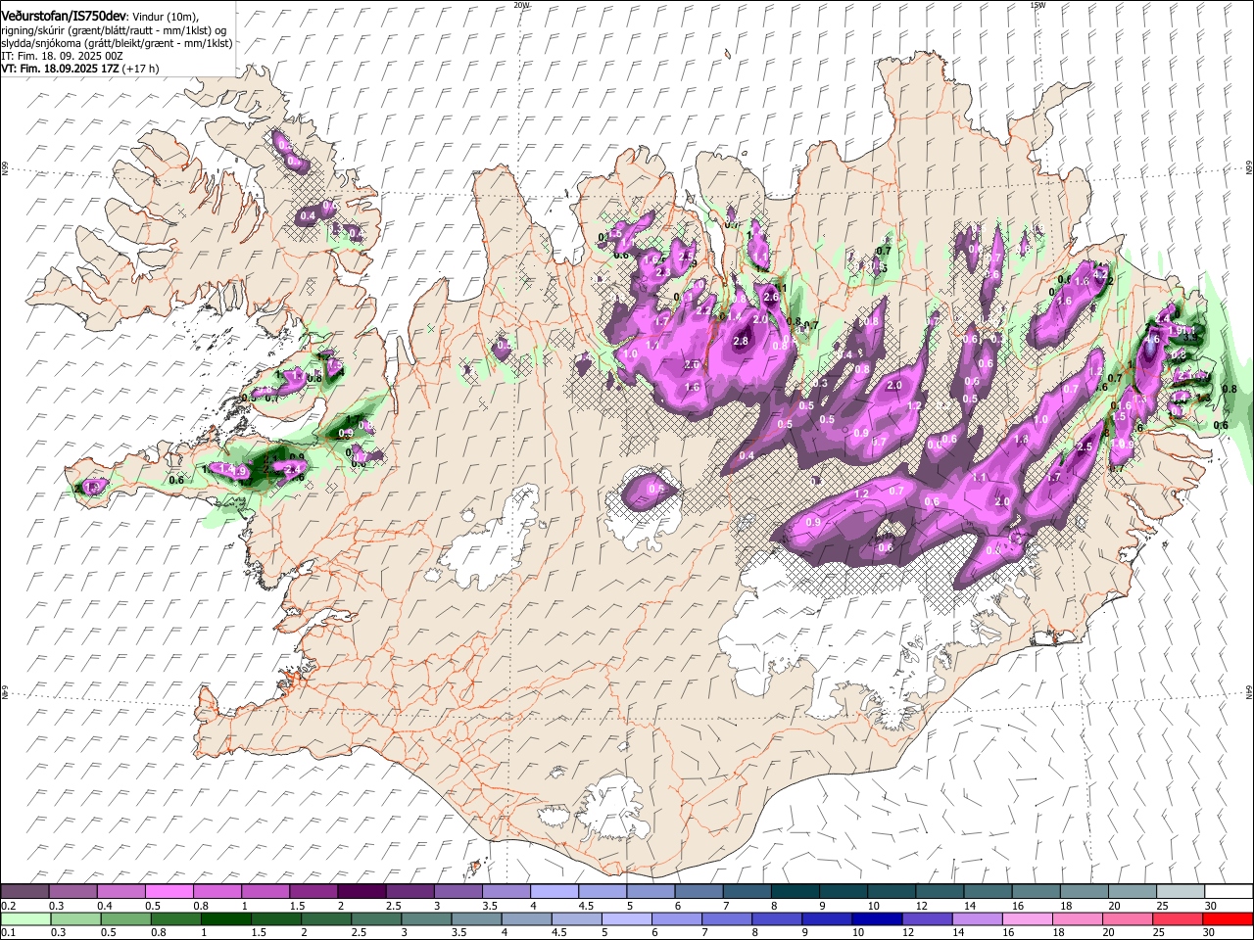Viewport: 1254px width, 940px height.
Task: Pick the darkest green rain swatch at 1
Action: pyautogui.click(x=225, y=918)
